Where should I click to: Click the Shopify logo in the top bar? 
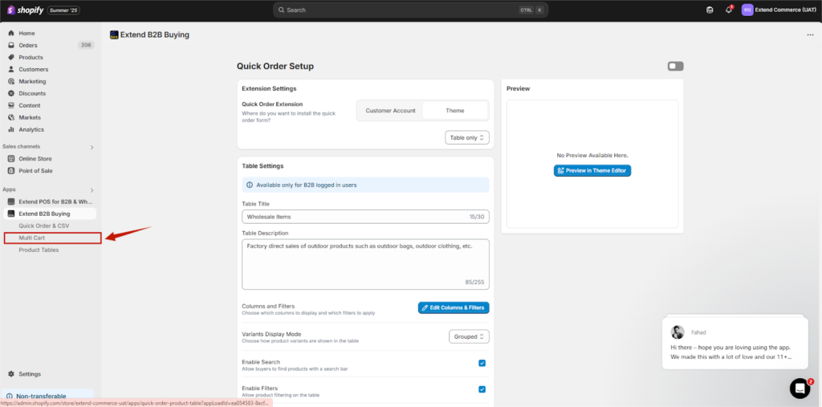point(25,10)
